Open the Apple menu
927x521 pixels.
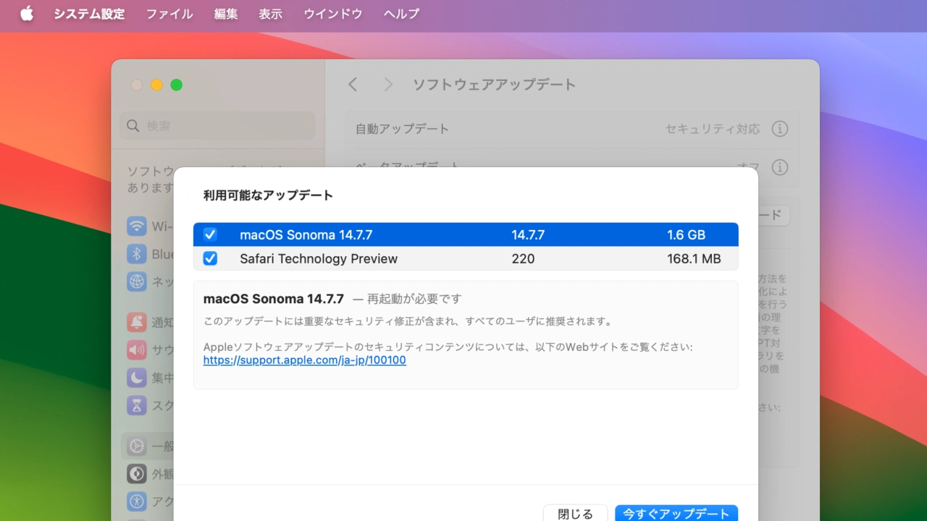pyautogui.click(x=27, y=14)
